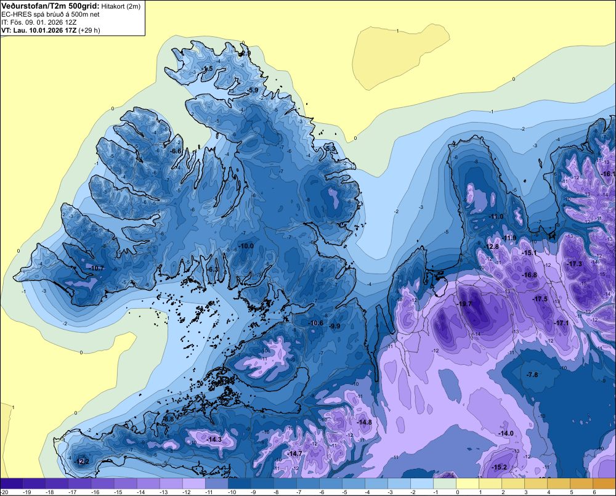
Task: Select the EC-HRES spá brúuð line
Action: 51,14
